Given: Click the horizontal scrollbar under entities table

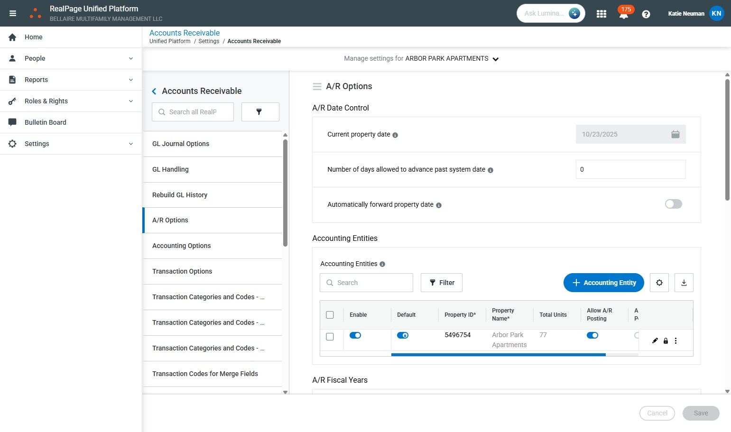Looking at the screenshot, I should (498, 354).
